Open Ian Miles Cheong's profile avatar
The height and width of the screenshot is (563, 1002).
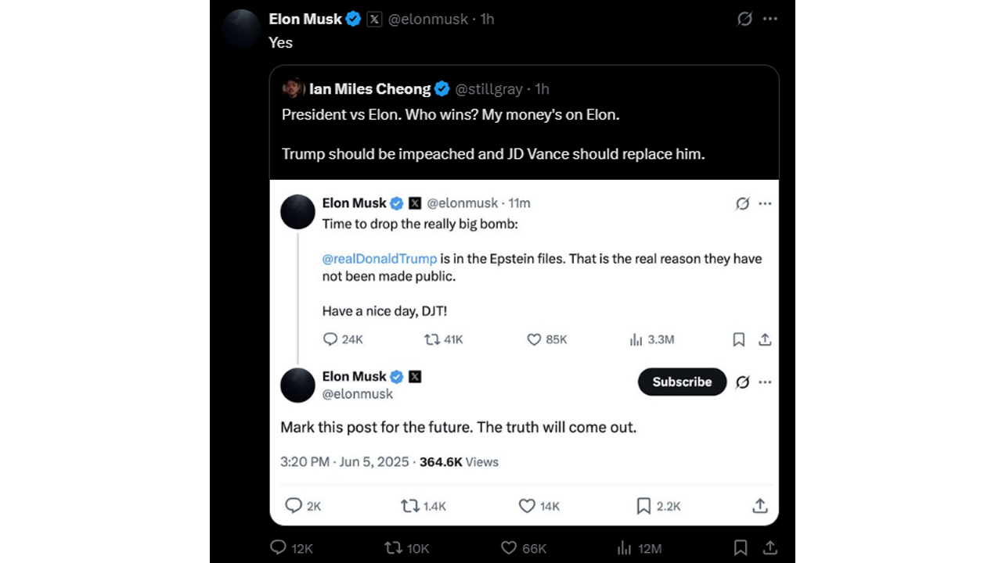pyautogui.click(x=293, y=88)
